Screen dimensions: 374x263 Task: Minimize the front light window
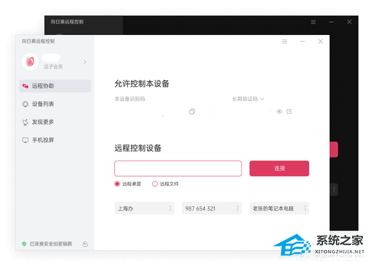tap(302, 42)
